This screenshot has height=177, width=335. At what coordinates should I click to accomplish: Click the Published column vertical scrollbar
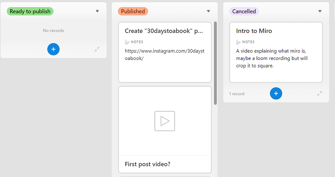[x=215, y=63]
